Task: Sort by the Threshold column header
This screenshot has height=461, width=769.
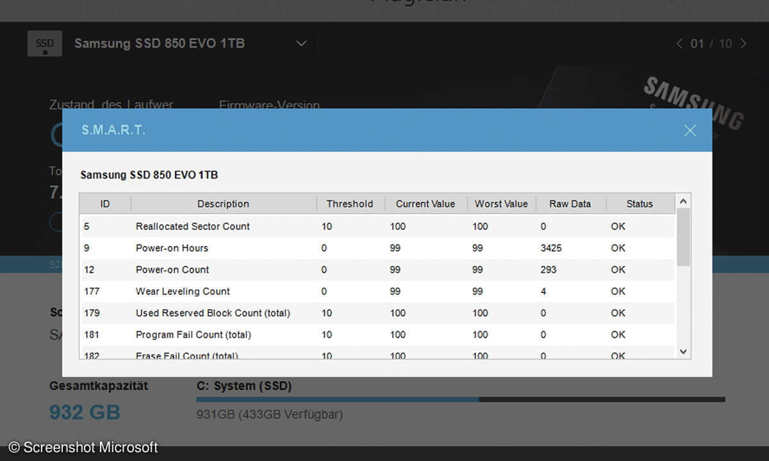Action: click(x=350, y=204)
